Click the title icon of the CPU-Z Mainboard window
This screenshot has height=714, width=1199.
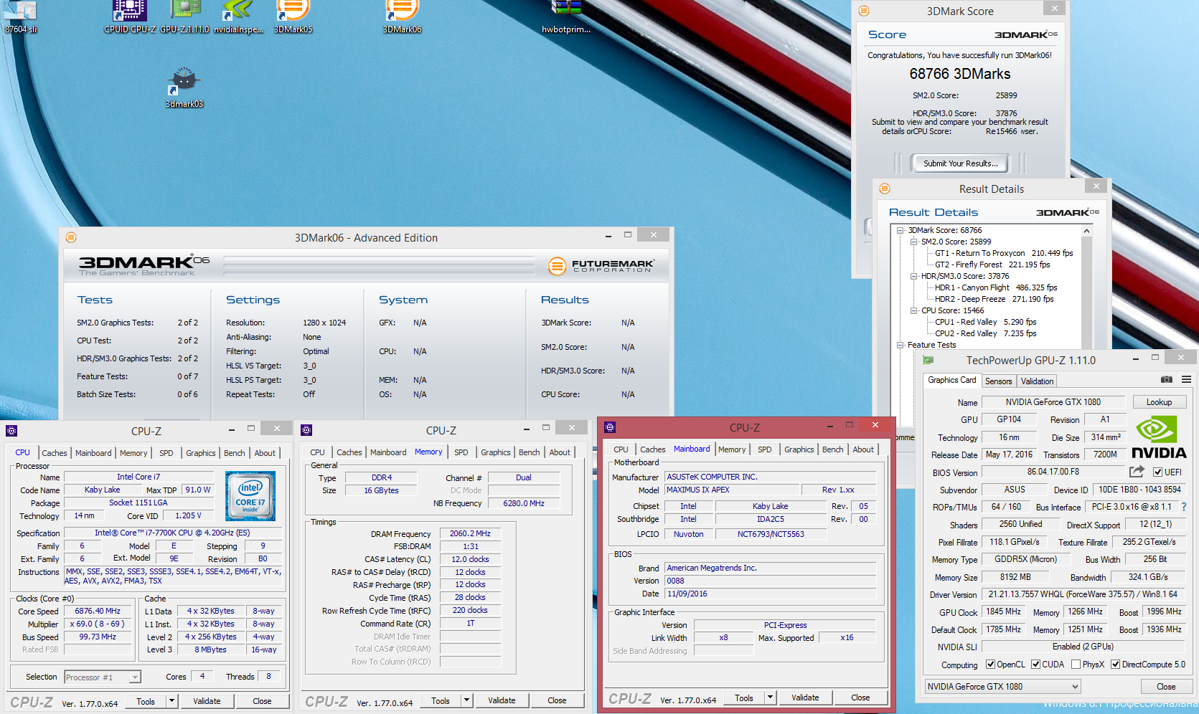(x=610, y=427)
